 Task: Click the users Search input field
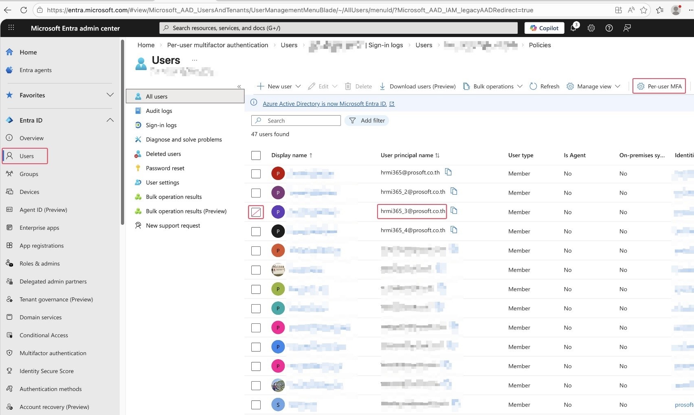point(301,121)
